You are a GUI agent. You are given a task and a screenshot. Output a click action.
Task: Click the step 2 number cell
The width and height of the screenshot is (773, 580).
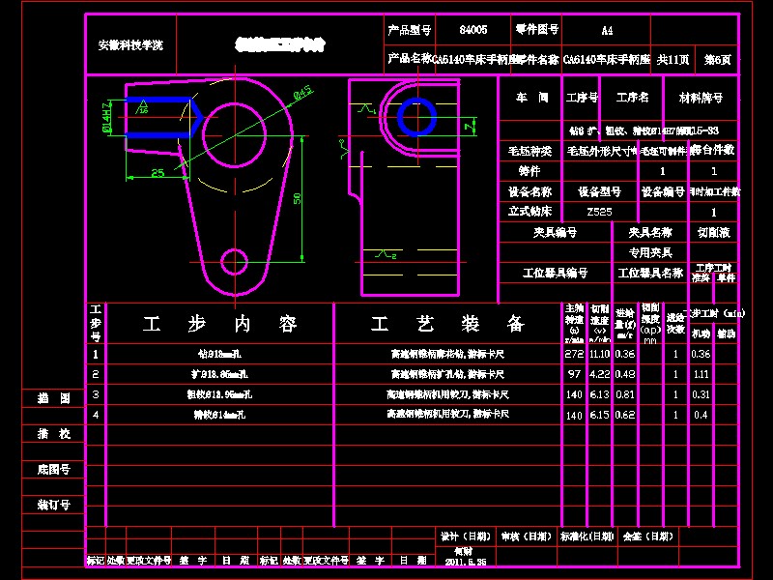click(96, 374)
